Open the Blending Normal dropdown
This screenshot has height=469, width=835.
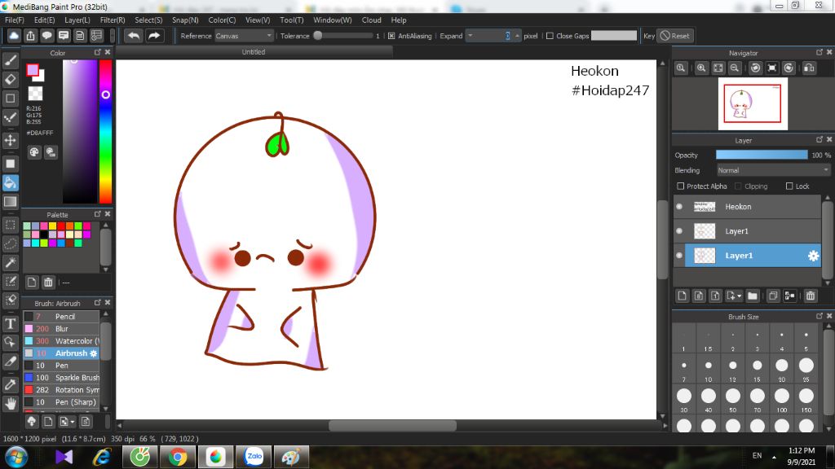[773, 170]
